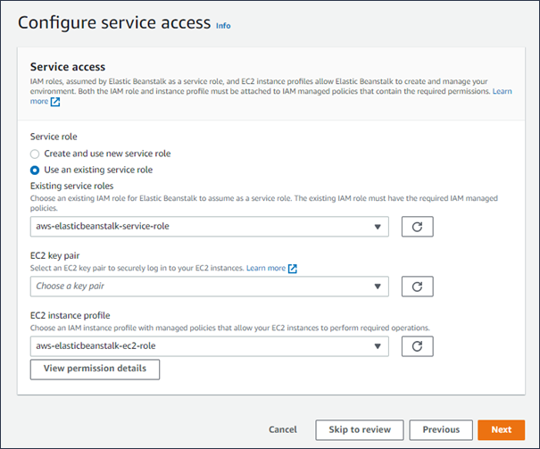The image size is (540, 449).
Task: Refresh the existing service roles list
Action: pyautogui.click(x=417, y=227)
